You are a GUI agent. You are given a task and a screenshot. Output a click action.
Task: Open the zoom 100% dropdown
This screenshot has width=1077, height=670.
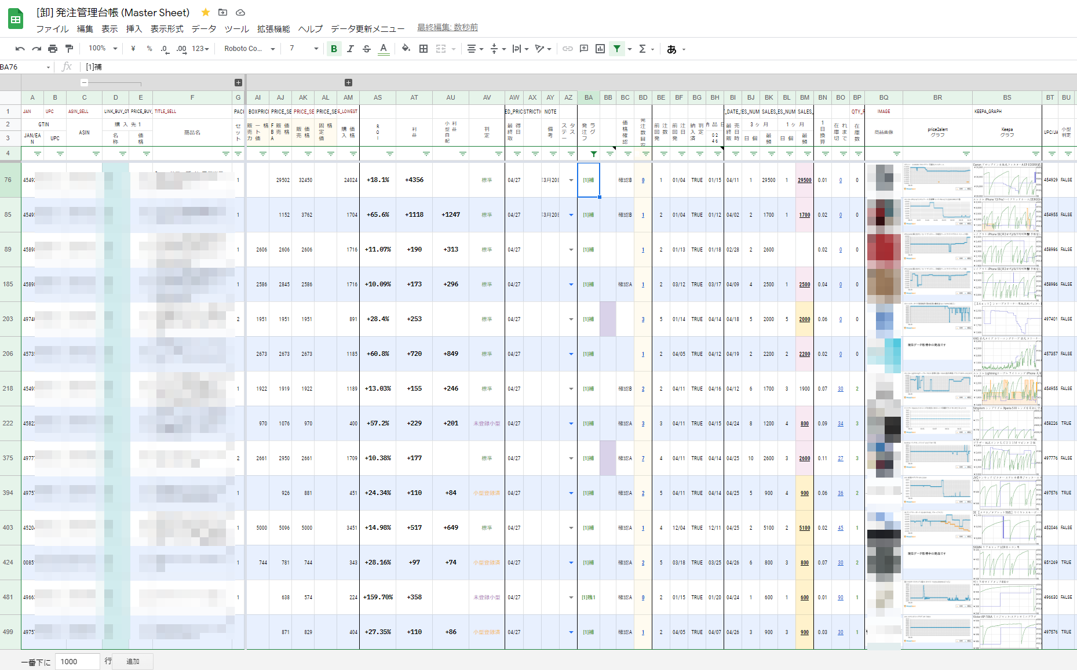103,49
